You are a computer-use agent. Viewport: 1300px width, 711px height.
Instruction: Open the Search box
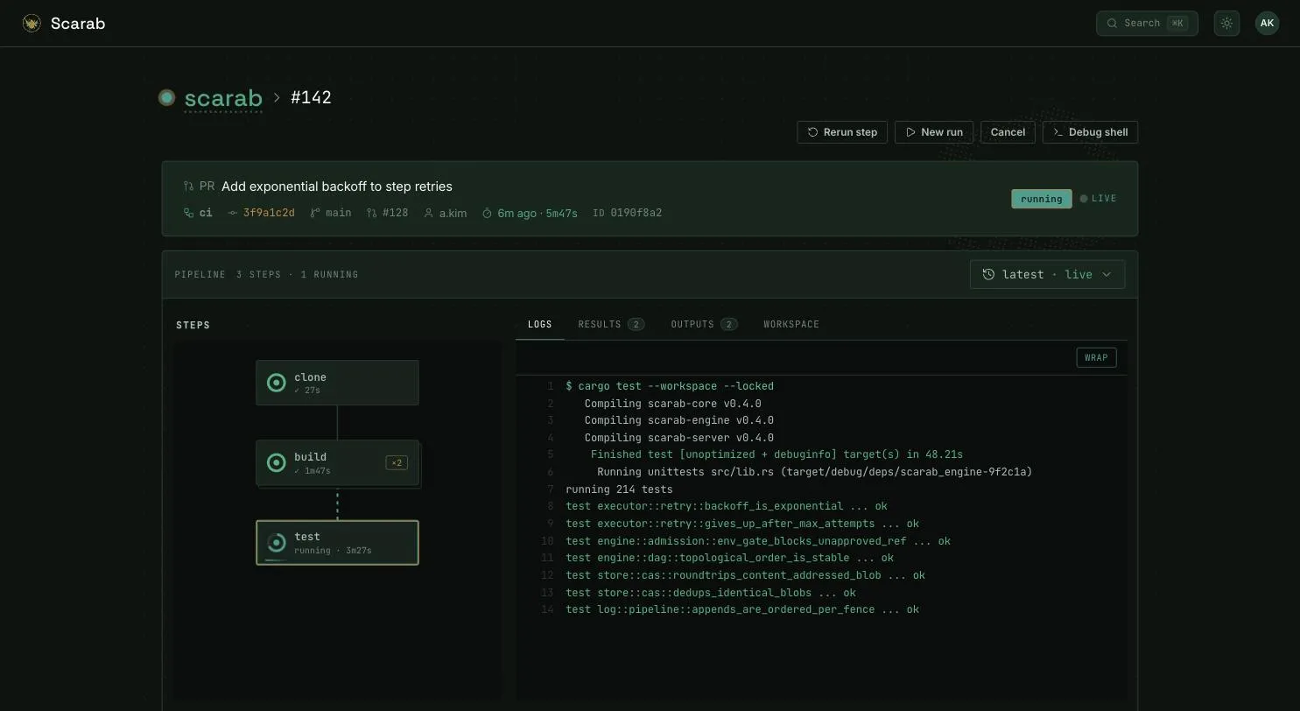coord(1147,24)
